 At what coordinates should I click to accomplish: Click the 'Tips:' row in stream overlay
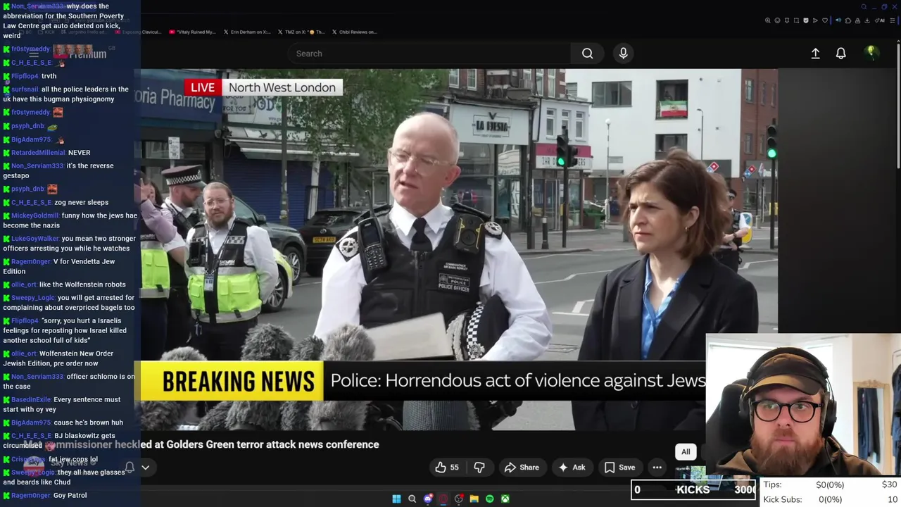(x=831, y=485)
